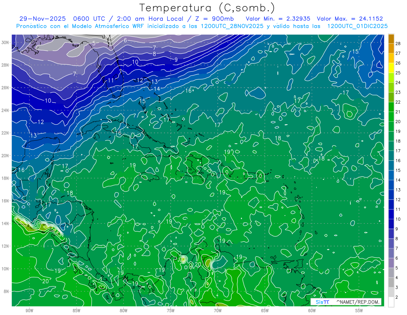Click the orange-brown top swatch of color scale
The height and width of the screenshot is (315, 407).
[391, 39]
